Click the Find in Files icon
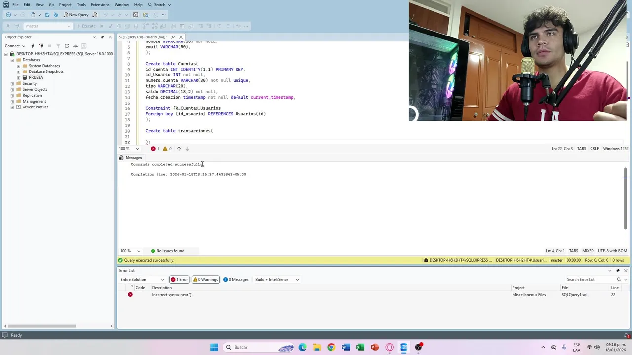Viewport: 632px width, 355px height. [x=145, y=15]
